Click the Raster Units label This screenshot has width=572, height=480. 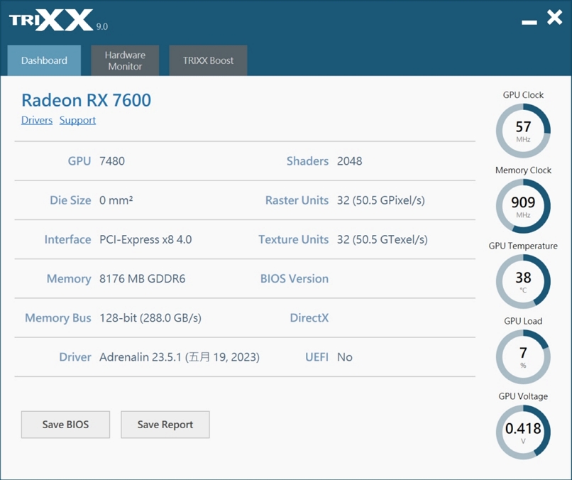coord(297,200)
